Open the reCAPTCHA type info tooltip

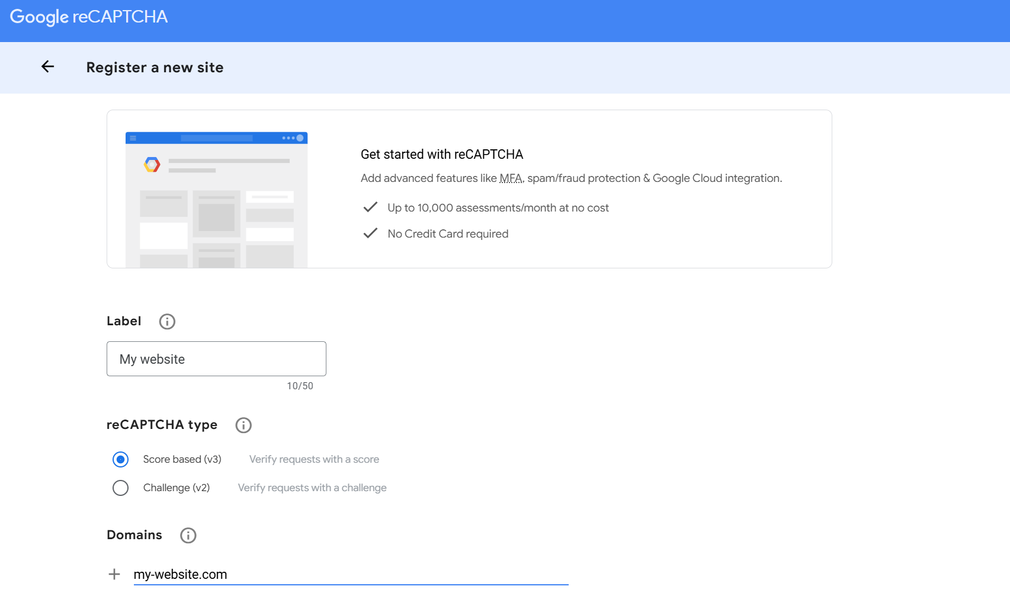(x=243, y=425)
